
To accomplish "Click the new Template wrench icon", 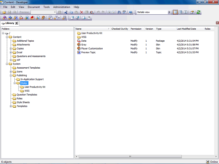I will pos(64,18).
